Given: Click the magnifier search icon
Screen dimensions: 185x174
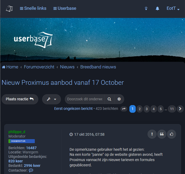Looking at the screenshot, I should click(x=109, y=99).
